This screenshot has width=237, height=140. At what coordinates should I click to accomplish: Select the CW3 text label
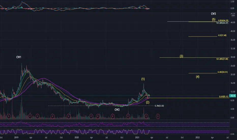pos(213,14)
